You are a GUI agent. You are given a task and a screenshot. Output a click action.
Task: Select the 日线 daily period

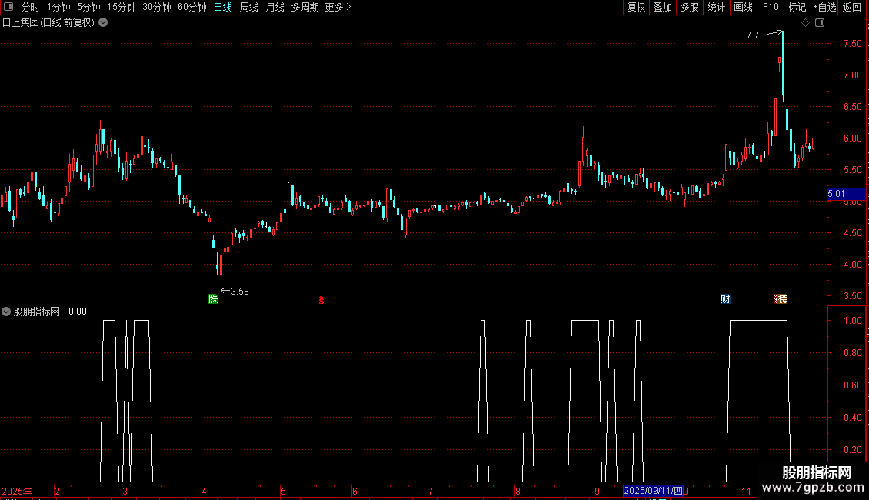pyautogui.click(x=223, y=7)
